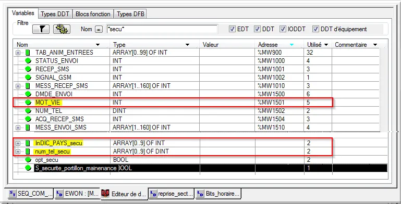Click the MESS_RECEP_SMS array icon
The image size is (401, 204).
tap(28, 86)
